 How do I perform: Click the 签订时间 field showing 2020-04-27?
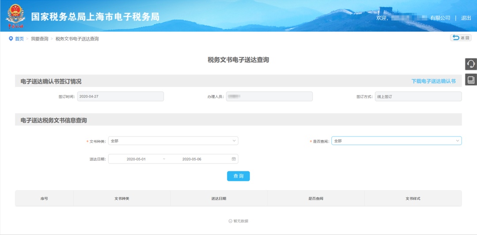121,96
